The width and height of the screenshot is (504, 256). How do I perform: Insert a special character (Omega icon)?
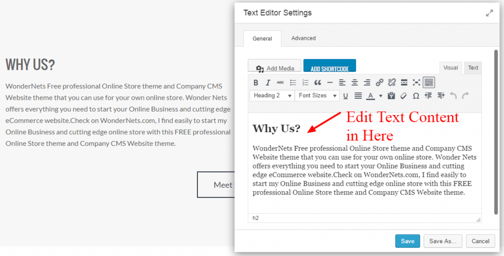416,96
